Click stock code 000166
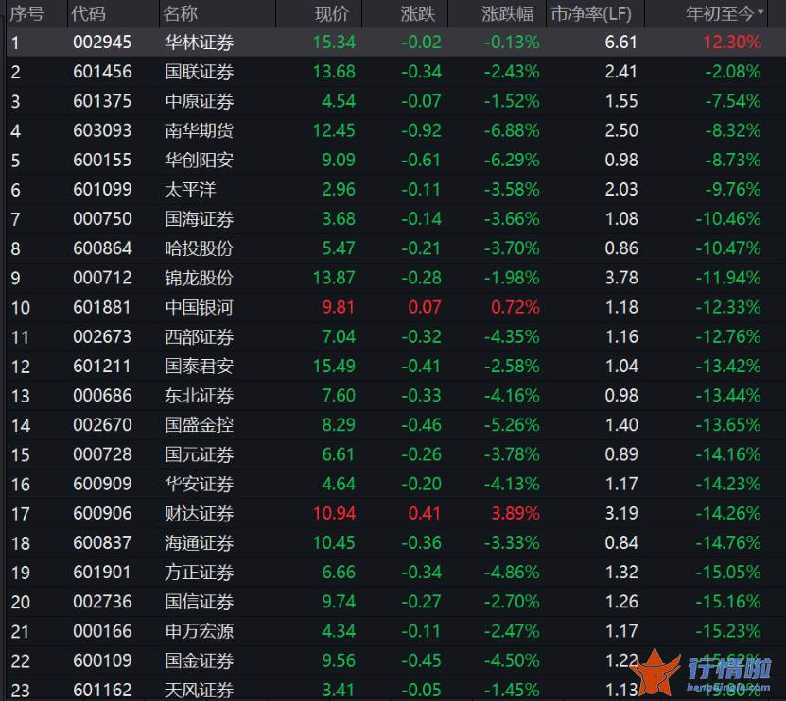Screen dimensions: 786x701 click(102, 631)
